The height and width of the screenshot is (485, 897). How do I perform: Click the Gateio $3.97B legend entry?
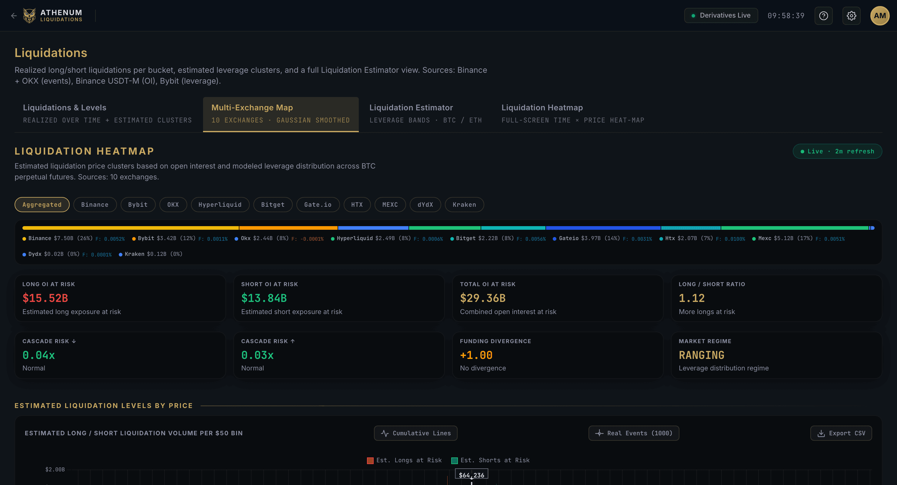tap(602, 239)
